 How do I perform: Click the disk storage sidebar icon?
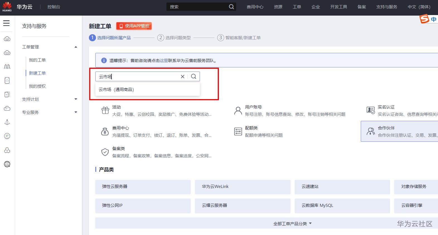7,94
